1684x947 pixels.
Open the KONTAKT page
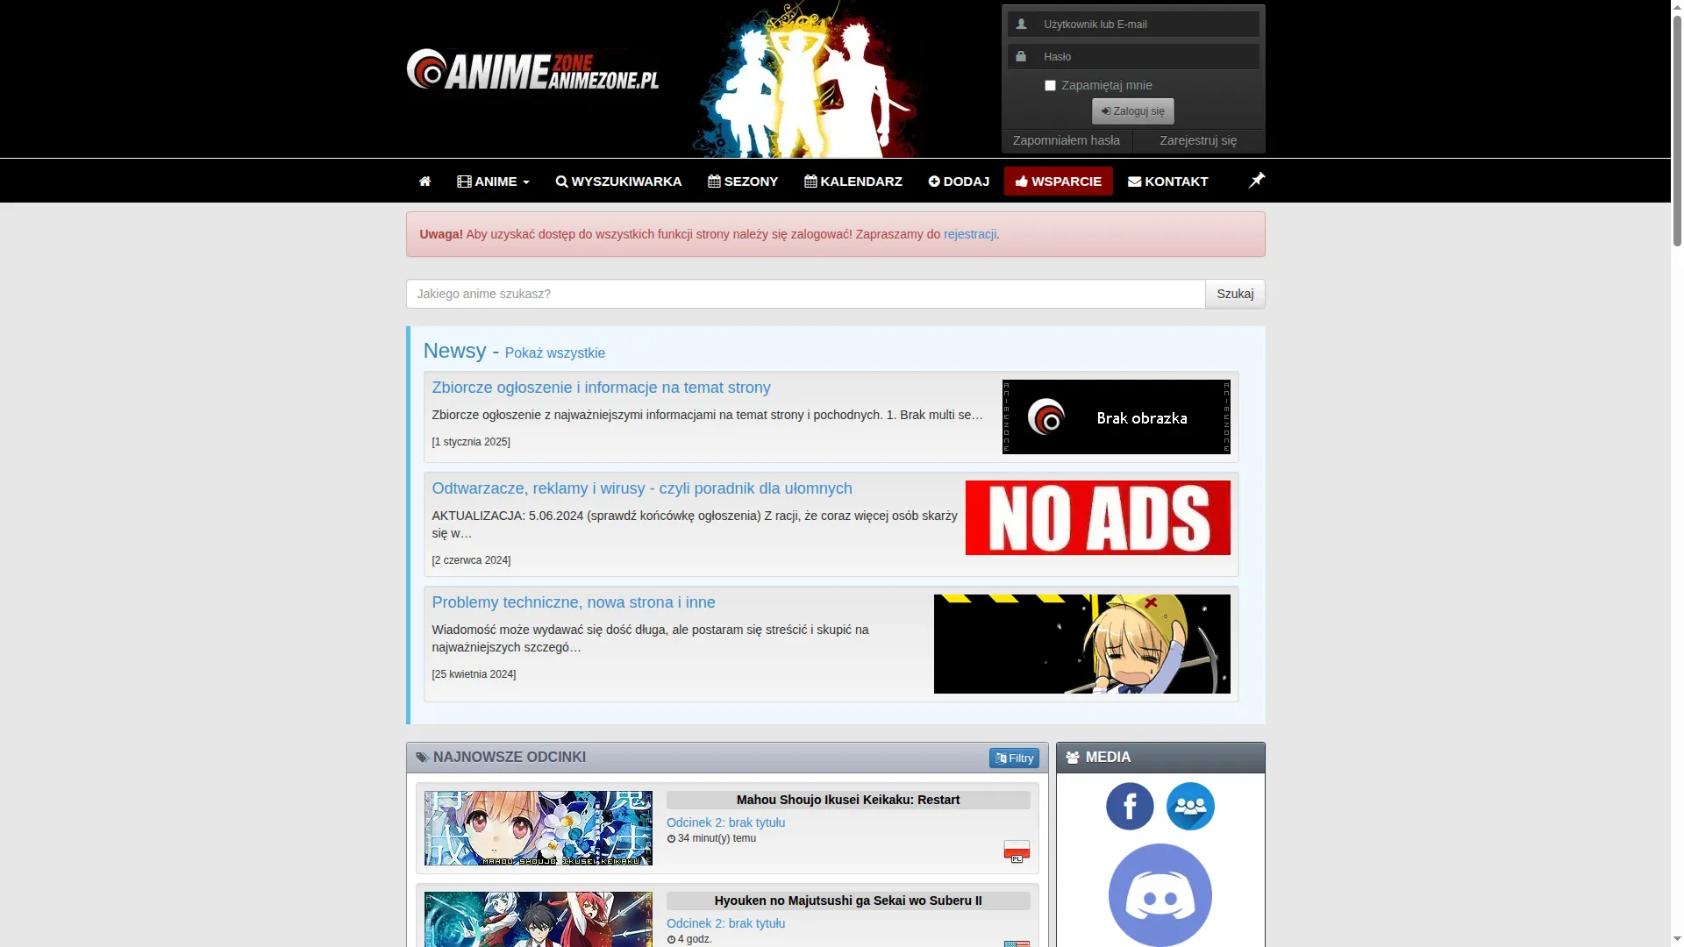coord(1167,182)
